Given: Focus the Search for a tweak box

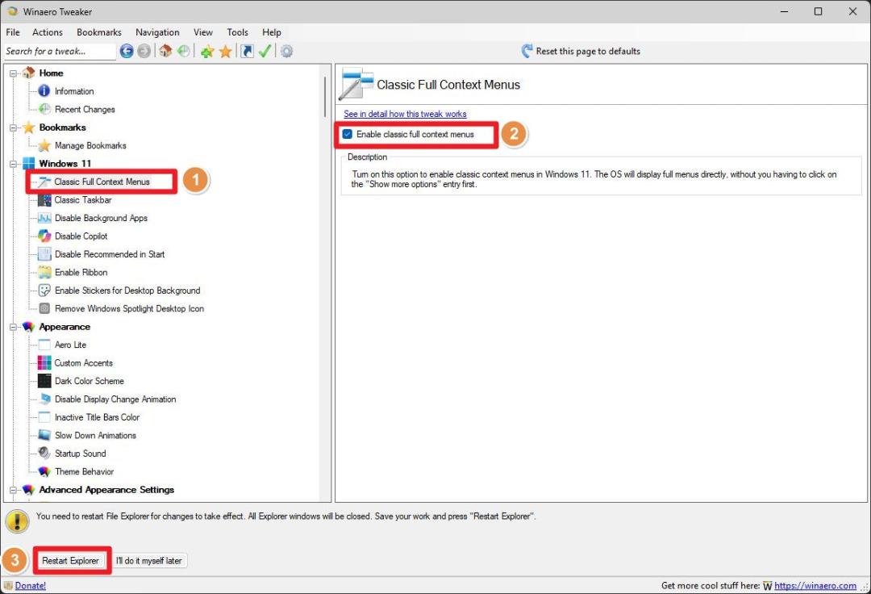Looking at the screenshot, I should pos(59,51).
